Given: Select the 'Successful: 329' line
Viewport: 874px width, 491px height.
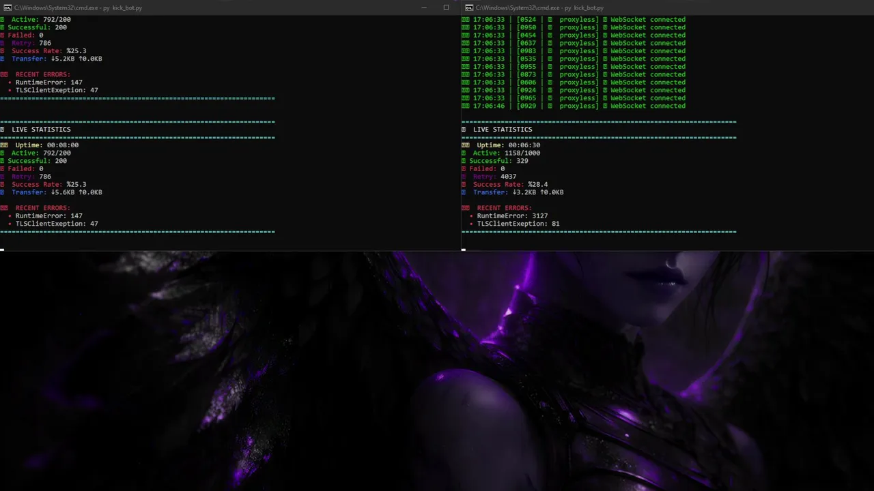Looking at the screenshot, I should [x=495, y=161].
